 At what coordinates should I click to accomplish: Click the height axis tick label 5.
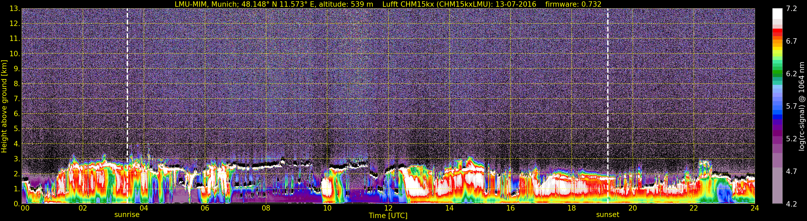point(17,129)
